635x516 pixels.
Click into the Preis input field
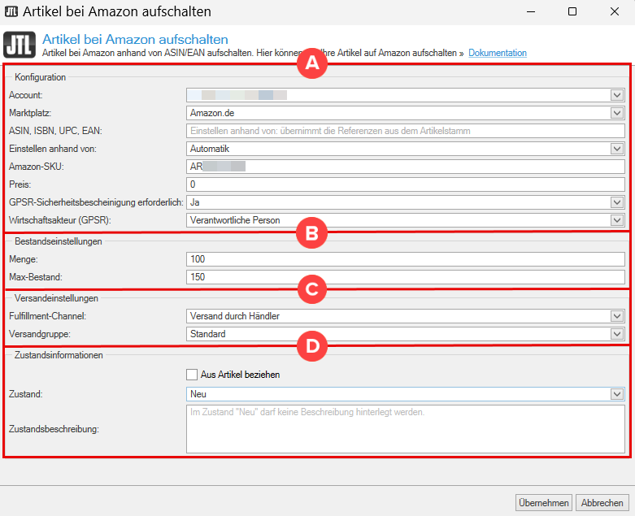[x=405, y=184]
